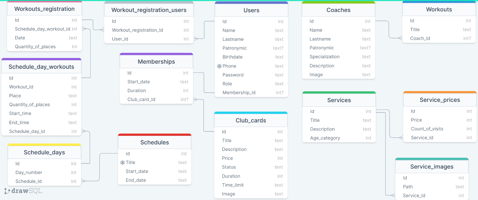Click the Path column in Service_images
This screenshot has width=478, height=200.
click(408, 187)
